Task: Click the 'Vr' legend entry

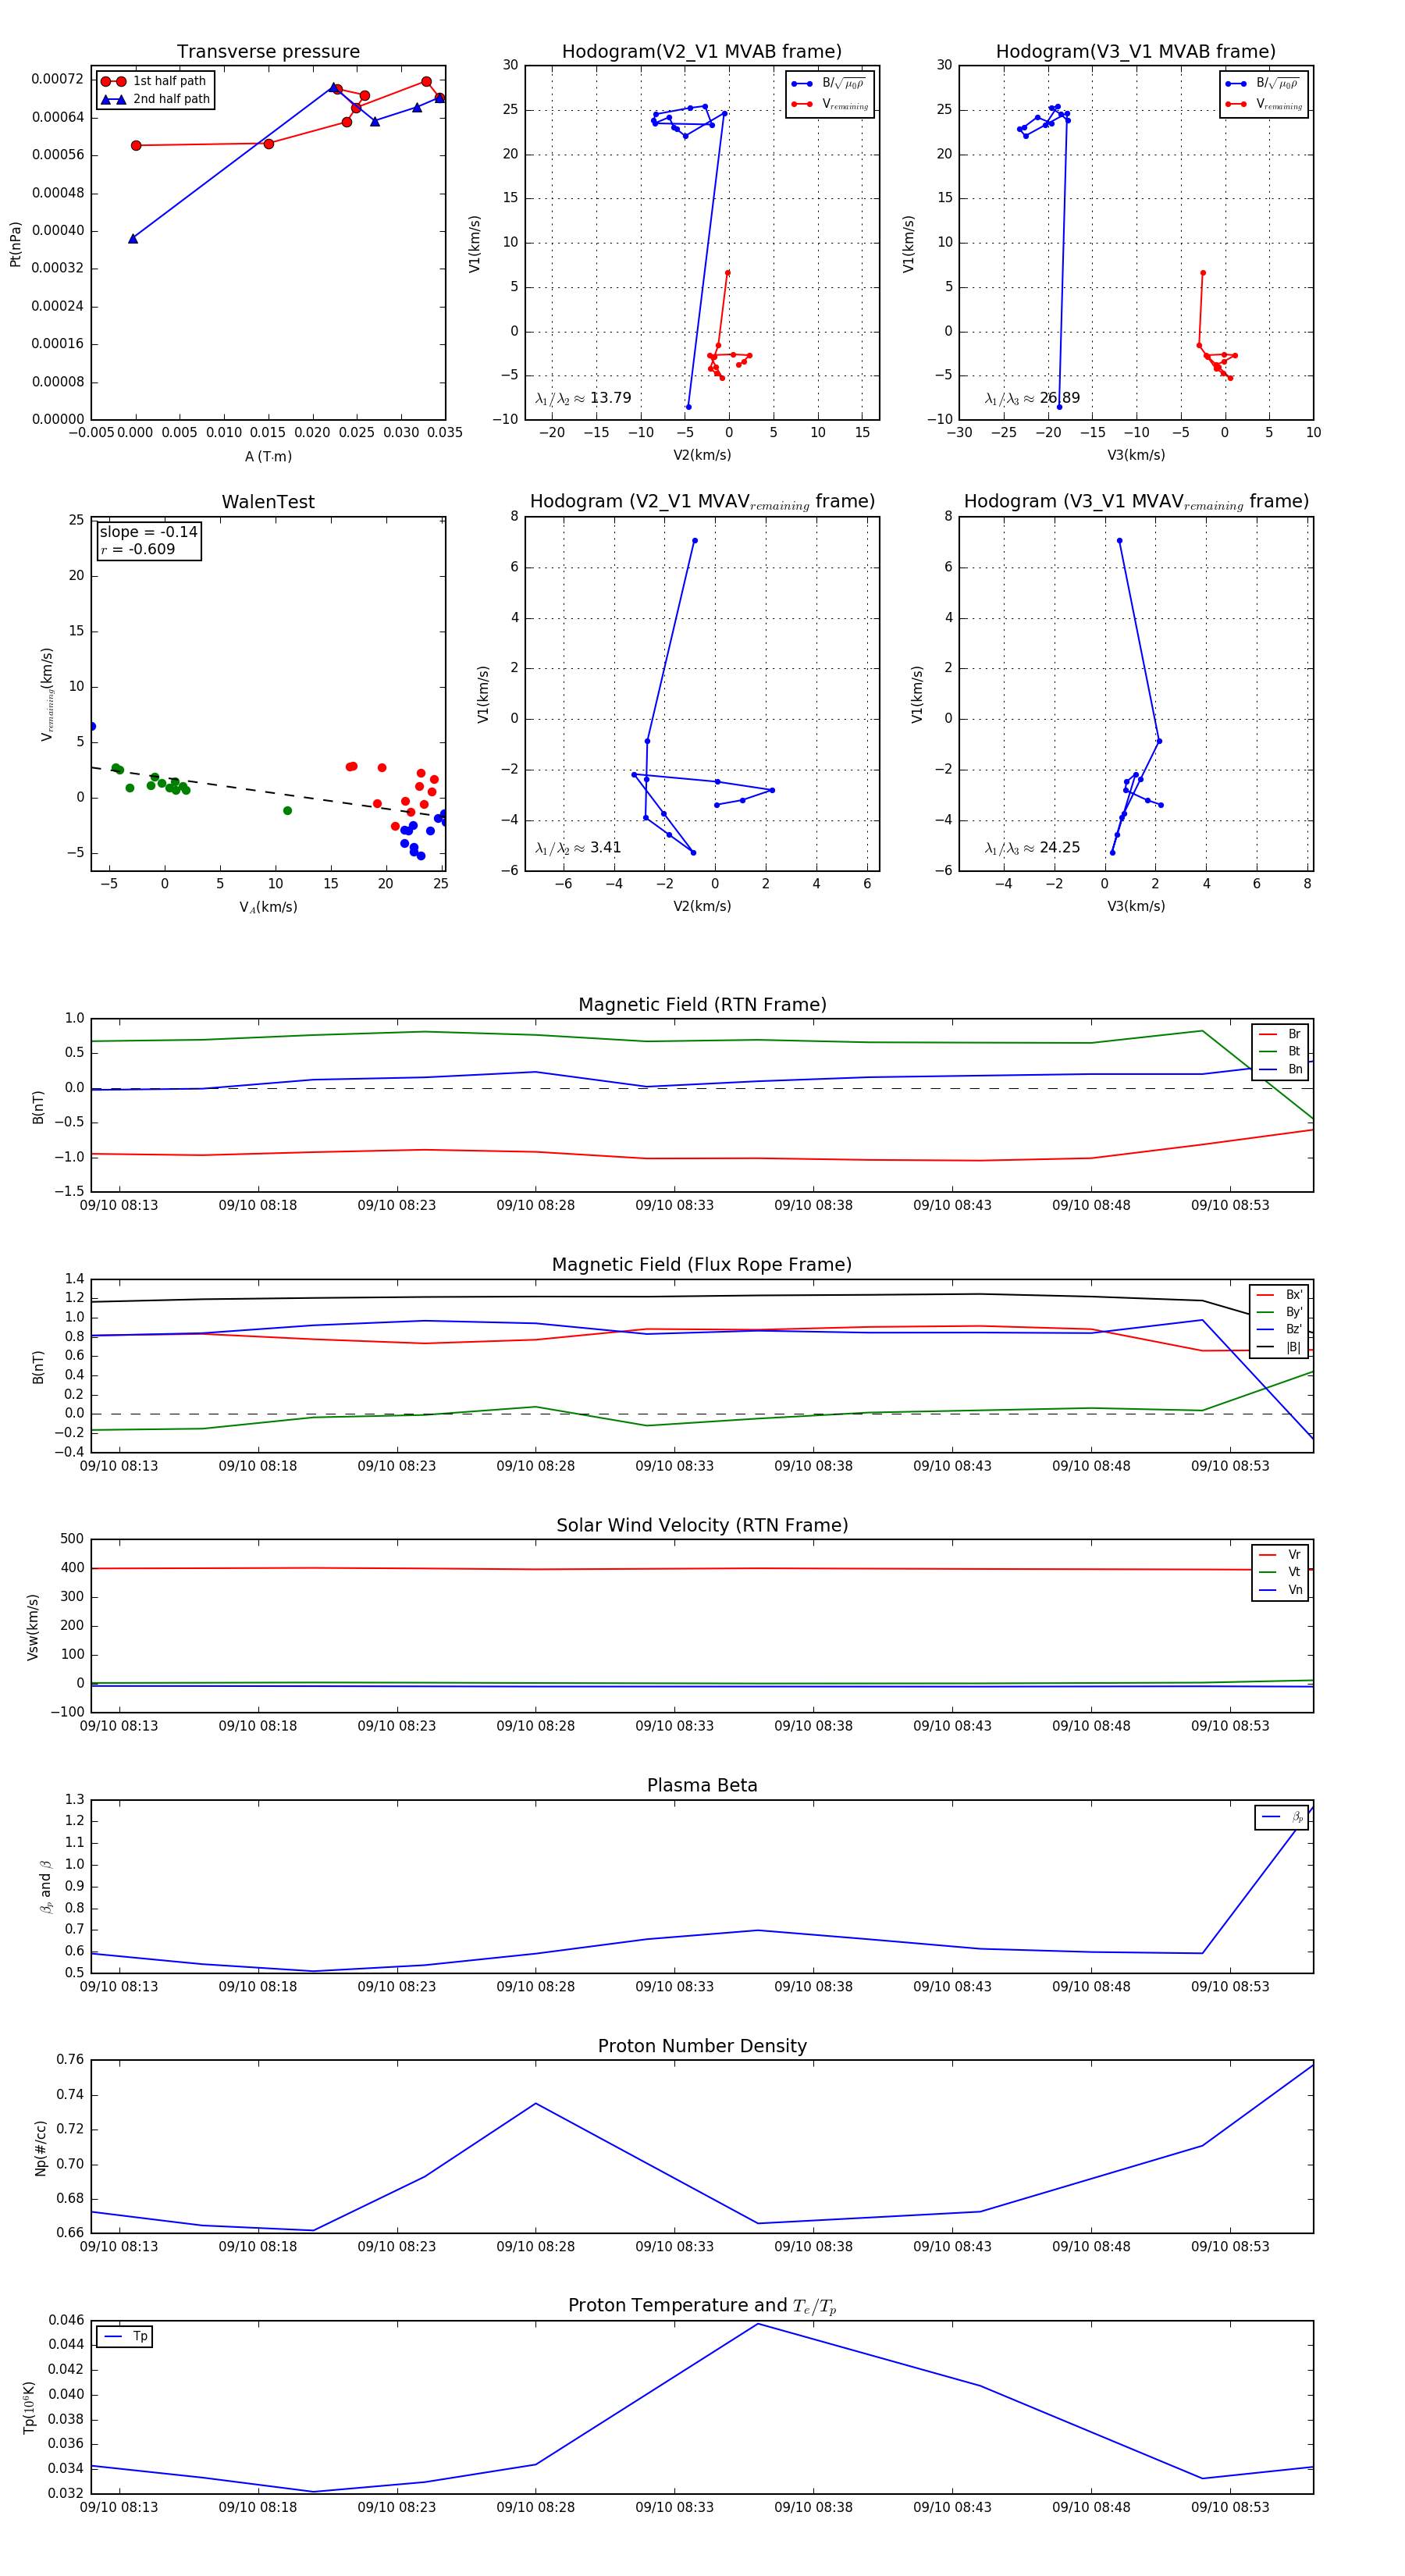Action: 1280,1555
